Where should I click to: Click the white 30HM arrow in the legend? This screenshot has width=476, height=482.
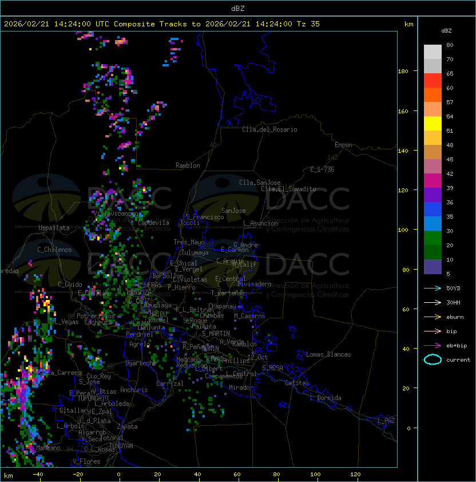433,302
